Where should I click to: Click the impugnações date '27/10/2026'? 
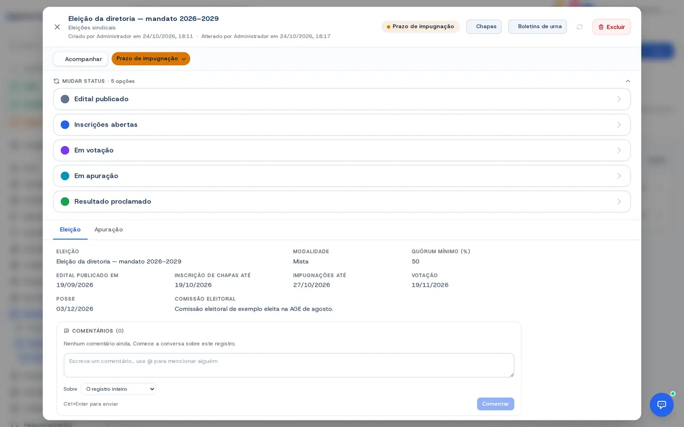point(312,285)
